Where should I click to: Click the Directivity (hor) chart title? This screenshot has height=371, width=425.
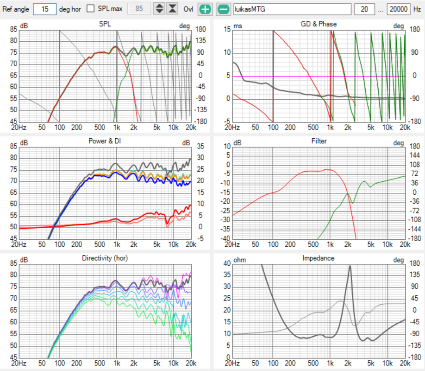(105, 258)
